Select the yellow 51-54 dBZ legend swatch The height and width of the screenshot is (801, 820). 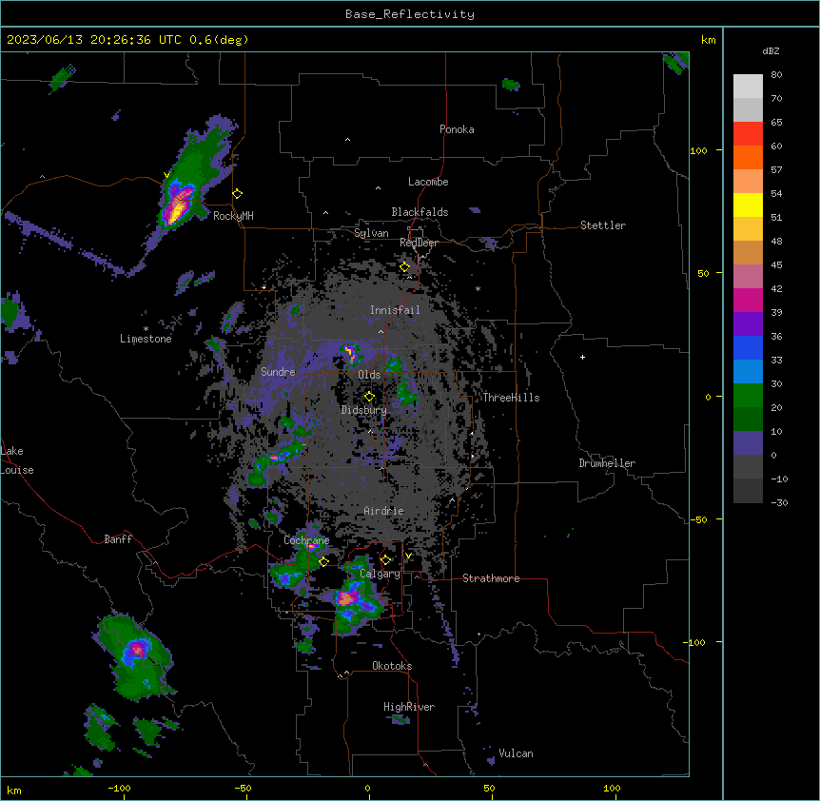pos(748,205)
